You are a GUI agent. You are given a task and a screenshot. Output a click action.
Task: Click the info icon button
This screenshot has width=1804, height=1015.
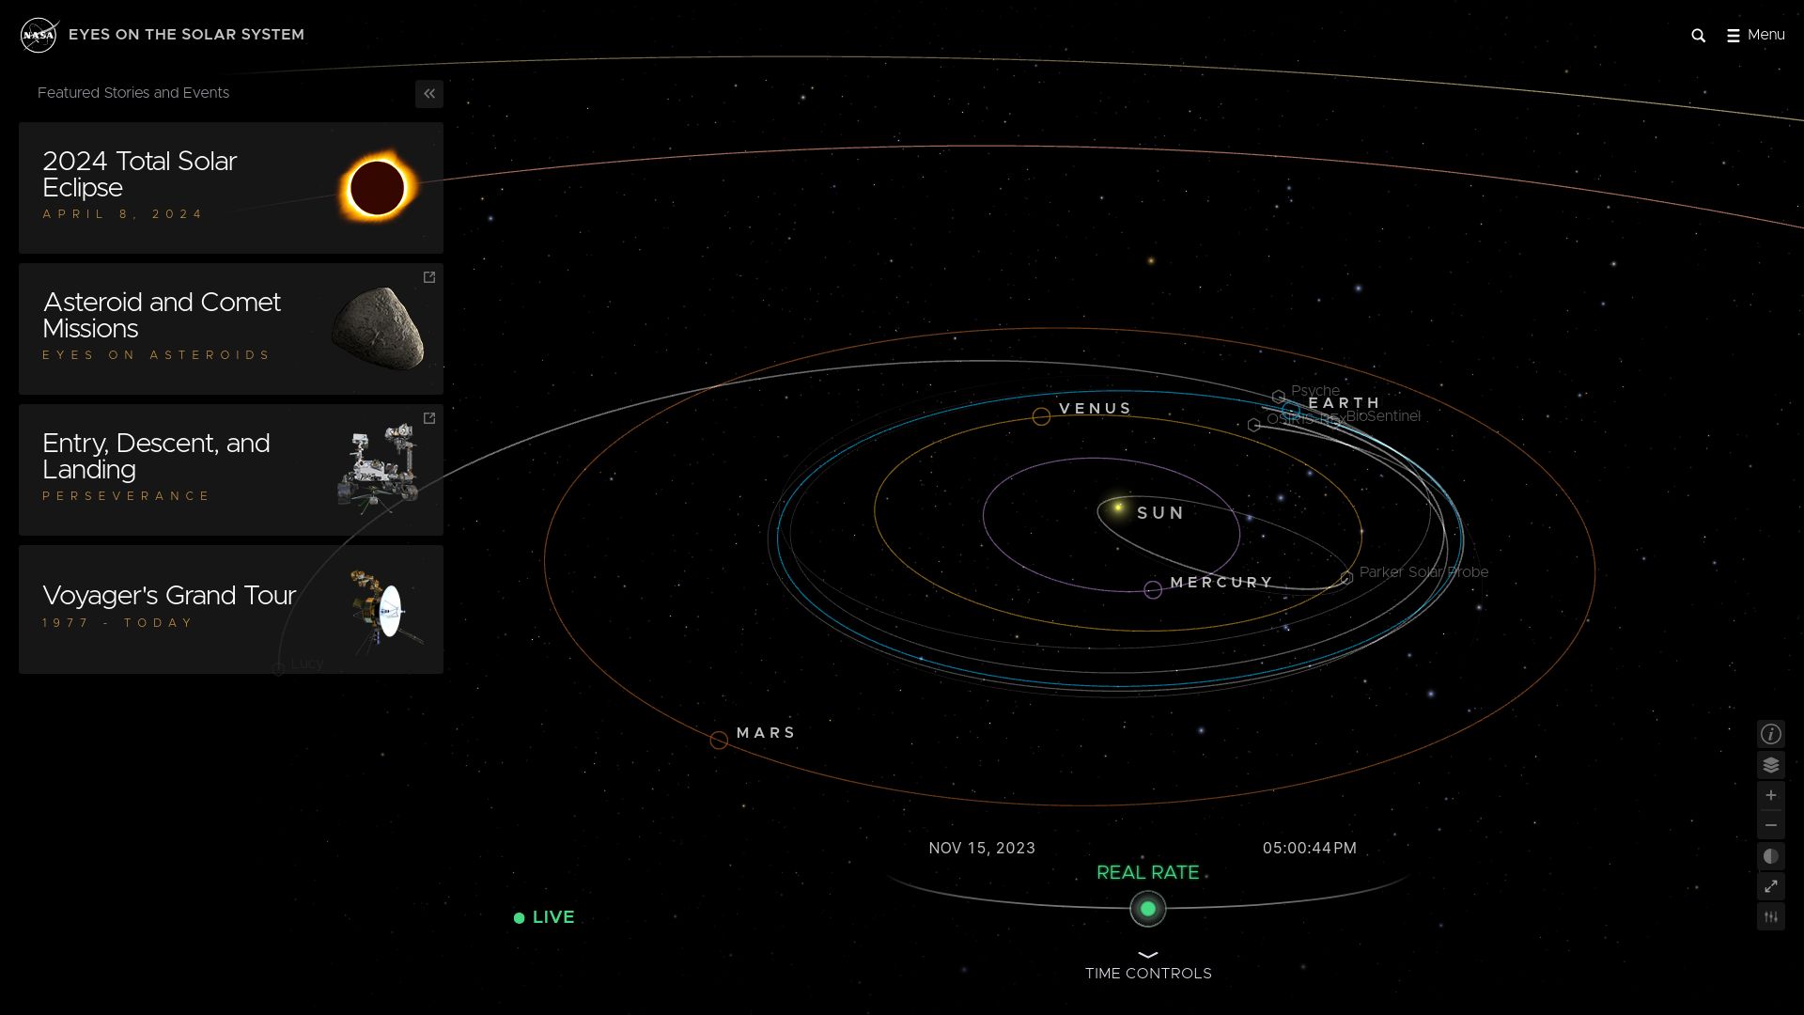[x=1771, y=734]
